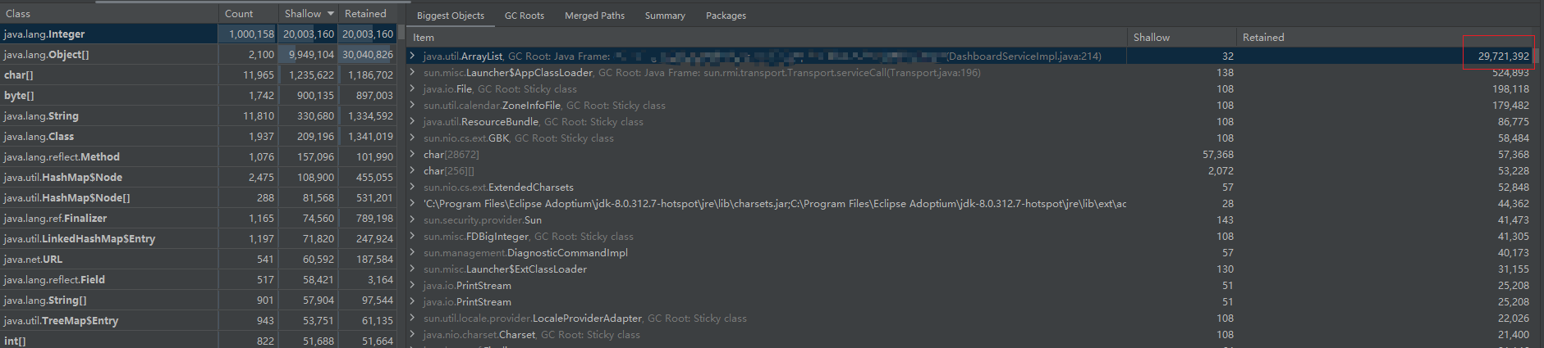Expand the char[28672] array entry
This screenshot has height=348, width=1544.
click(x=412, y=155)
